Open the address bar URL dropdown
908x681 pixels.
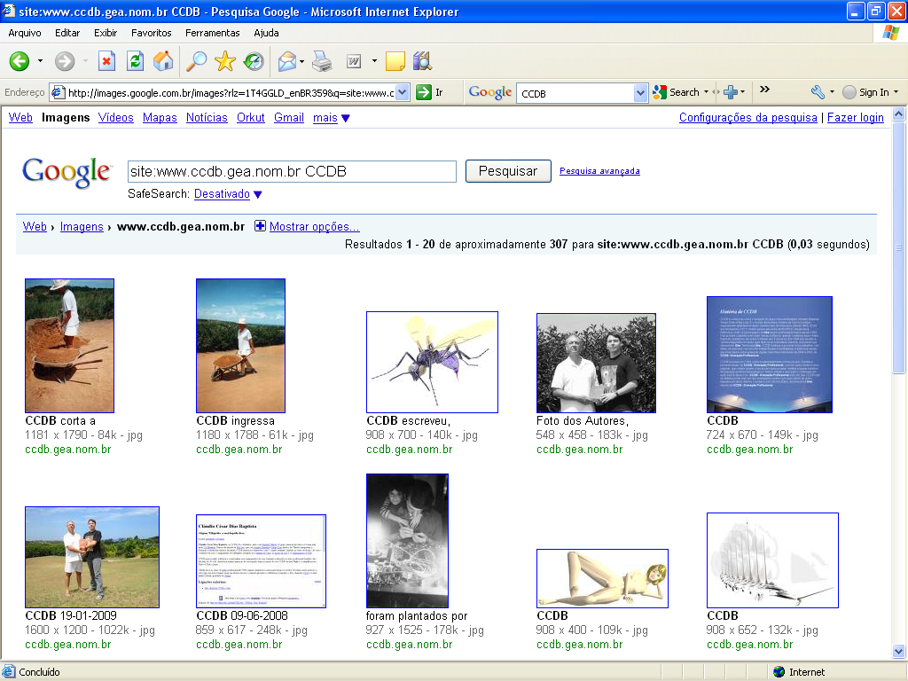[402, 92]
